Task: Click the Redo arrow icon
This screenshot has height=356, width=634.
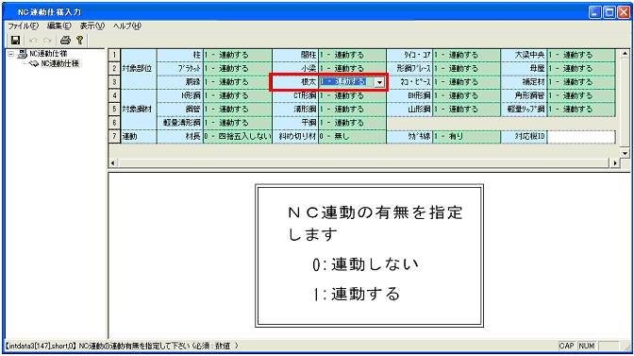Action: pos(47,40)
